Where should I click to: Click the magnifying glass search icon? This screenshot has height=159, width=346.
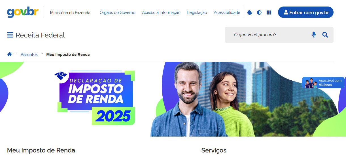325,35
